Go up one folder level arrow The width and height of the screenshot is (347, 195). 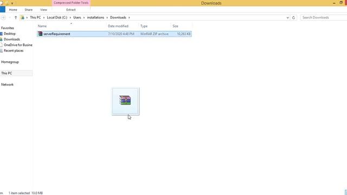tap(16, 17)
